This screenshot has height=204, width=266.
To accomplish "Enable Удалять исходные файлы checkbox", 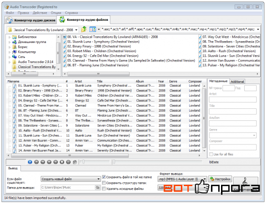I will tap(104, 189).
